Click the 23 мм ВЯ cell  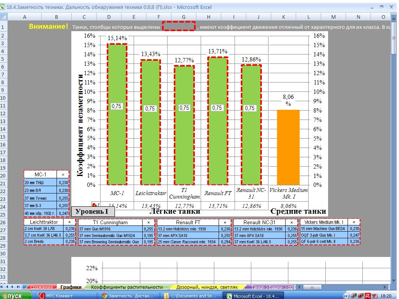tap(41, 190)
